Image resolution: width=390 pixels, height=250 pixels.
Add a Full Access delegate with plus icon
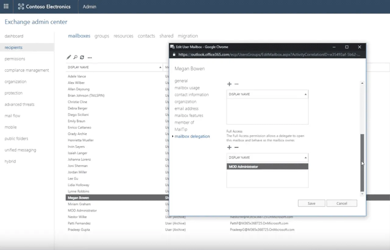click(x=229, y=147)
